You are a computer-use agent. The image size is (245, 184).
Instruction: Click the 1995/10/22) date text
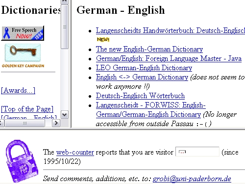(x=62, y=161)
